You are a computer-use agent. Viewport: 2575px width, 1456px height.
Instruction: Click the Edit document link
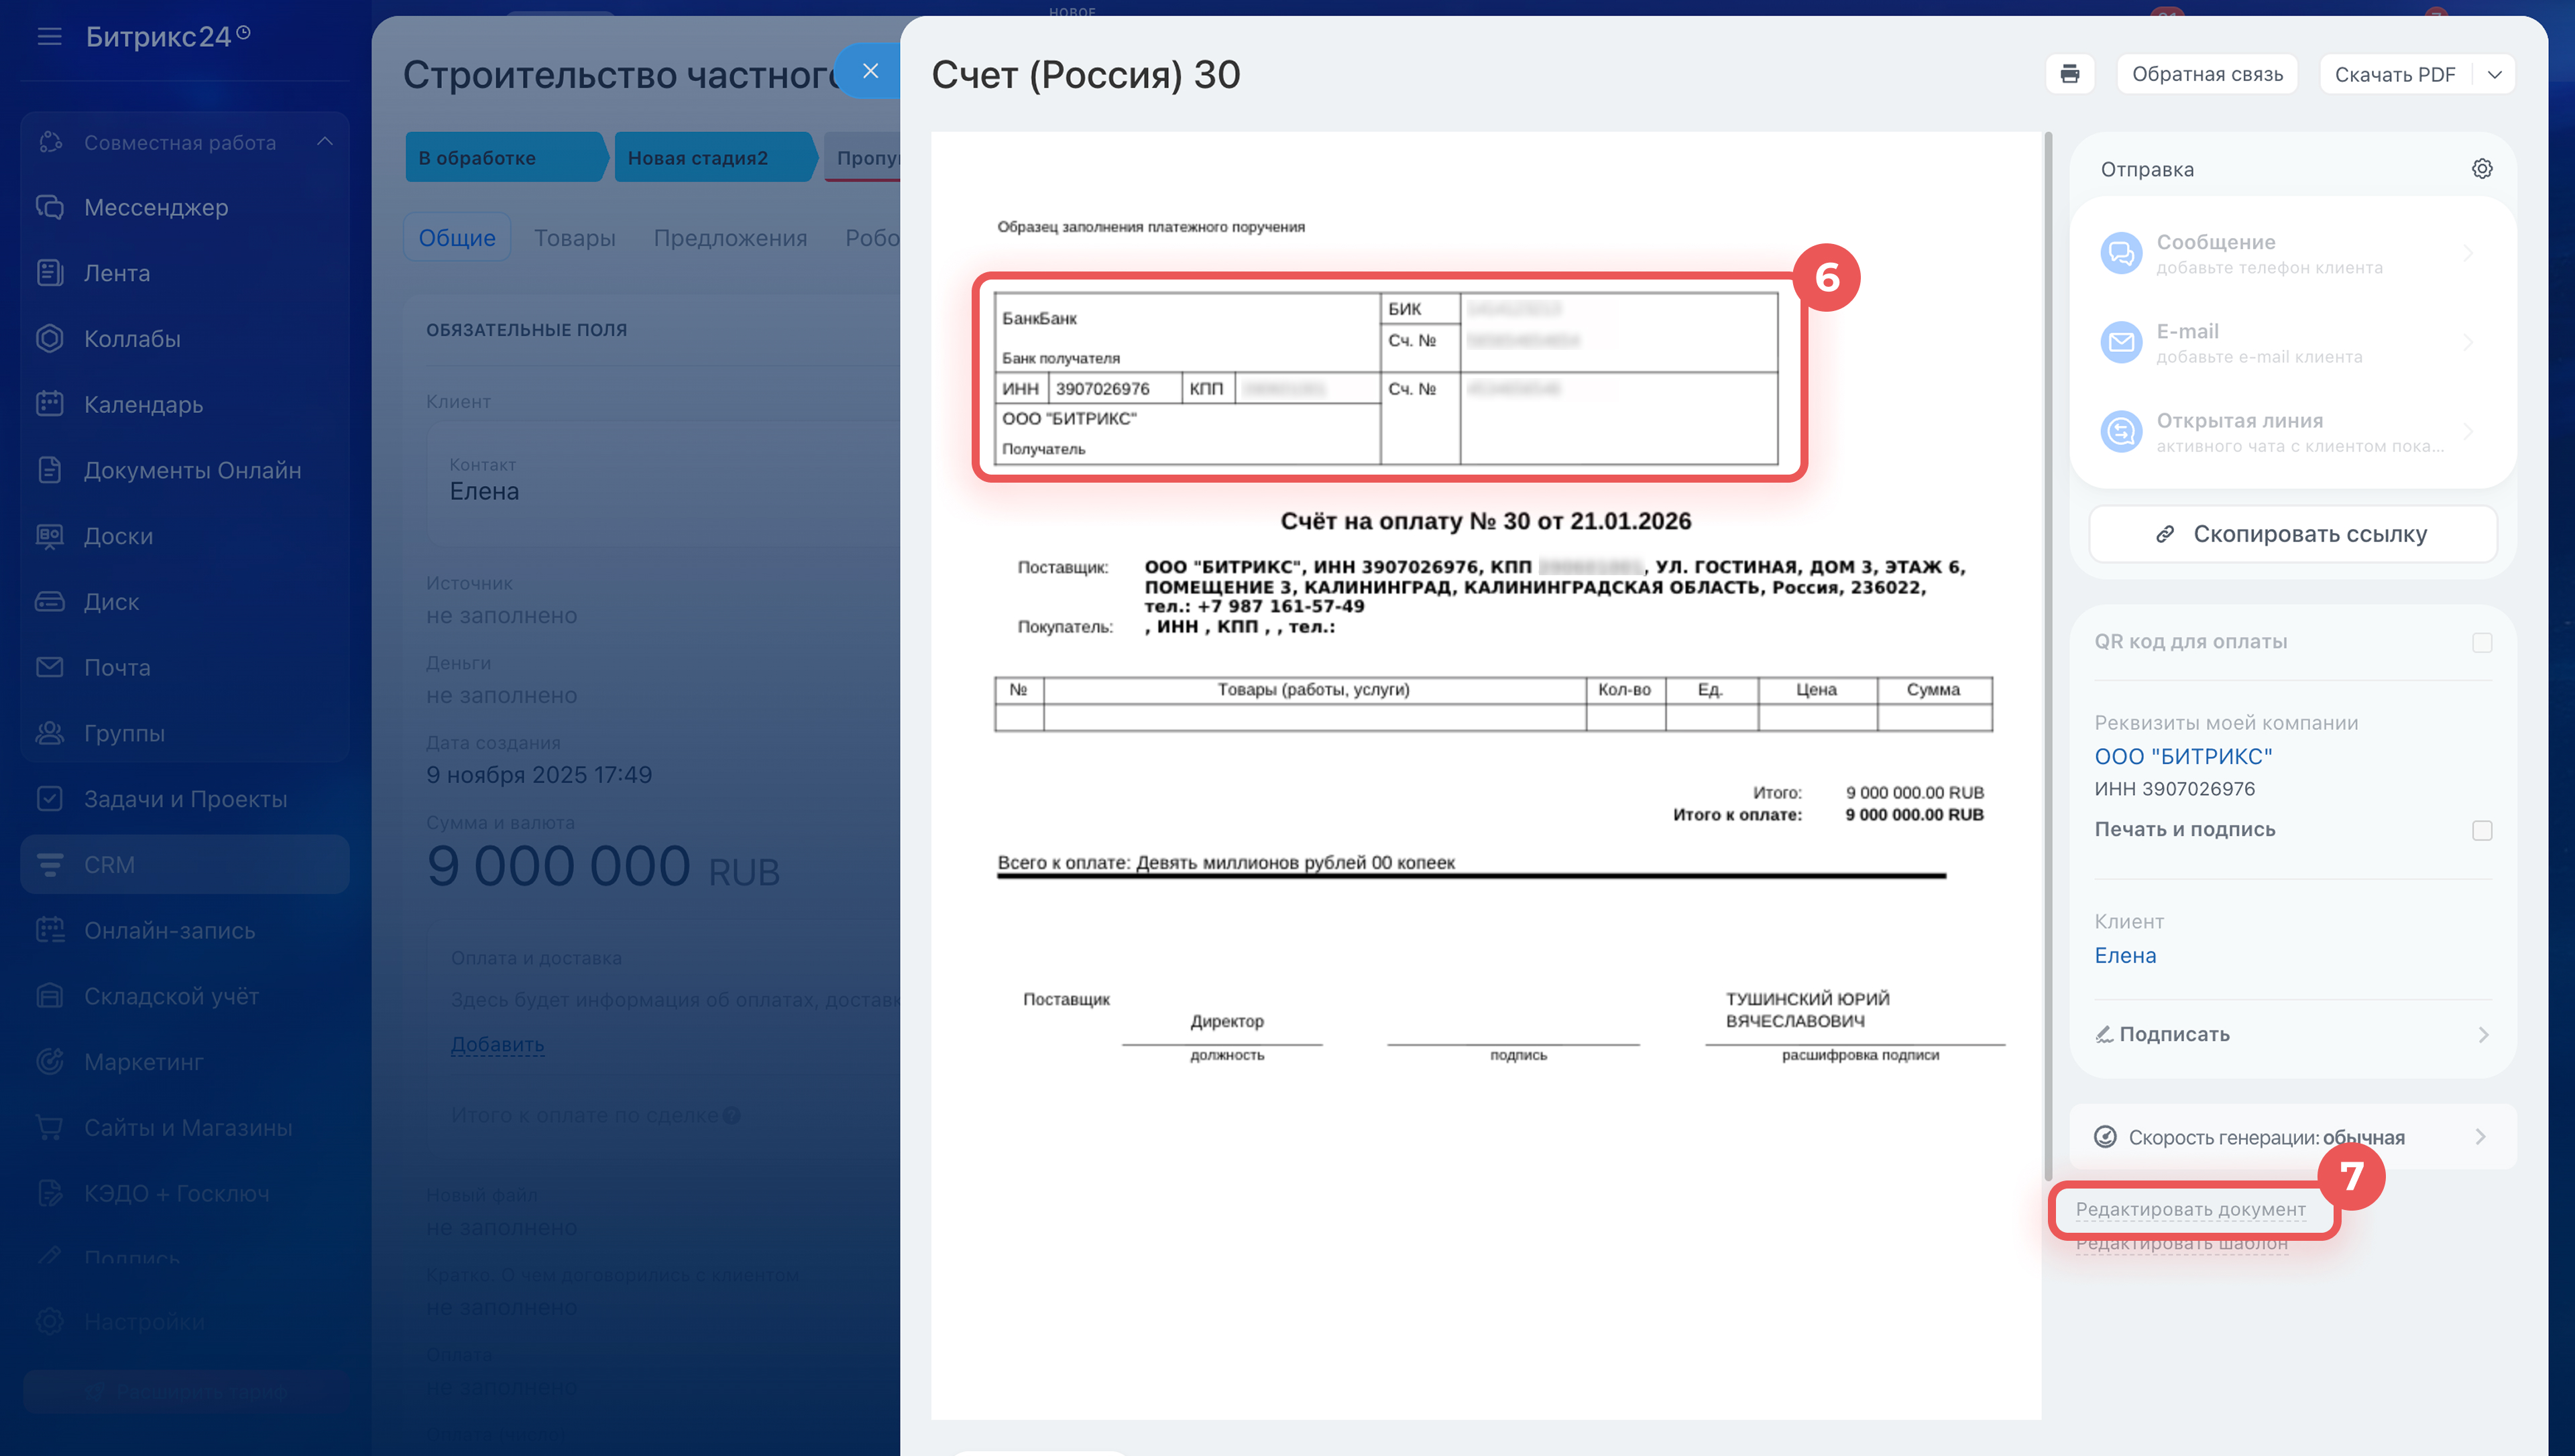(x=2190, y=1209)
